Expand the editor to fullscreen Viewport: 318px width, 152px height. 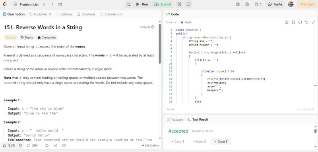pyautogui.click(x=314, y=22)
